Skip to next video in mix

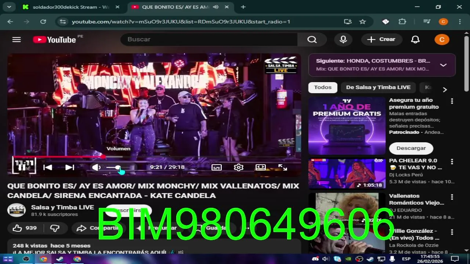[70, 167]
